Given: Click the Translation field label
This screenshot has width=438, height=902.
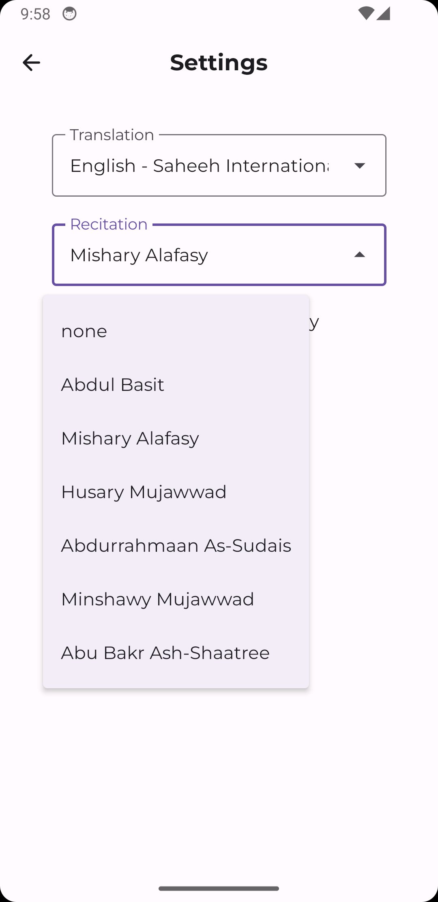Looking at the screenshot, I should 112,135.
